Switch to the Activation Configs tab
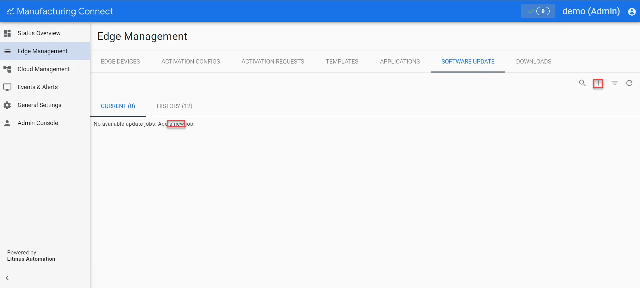 (191, 62)
